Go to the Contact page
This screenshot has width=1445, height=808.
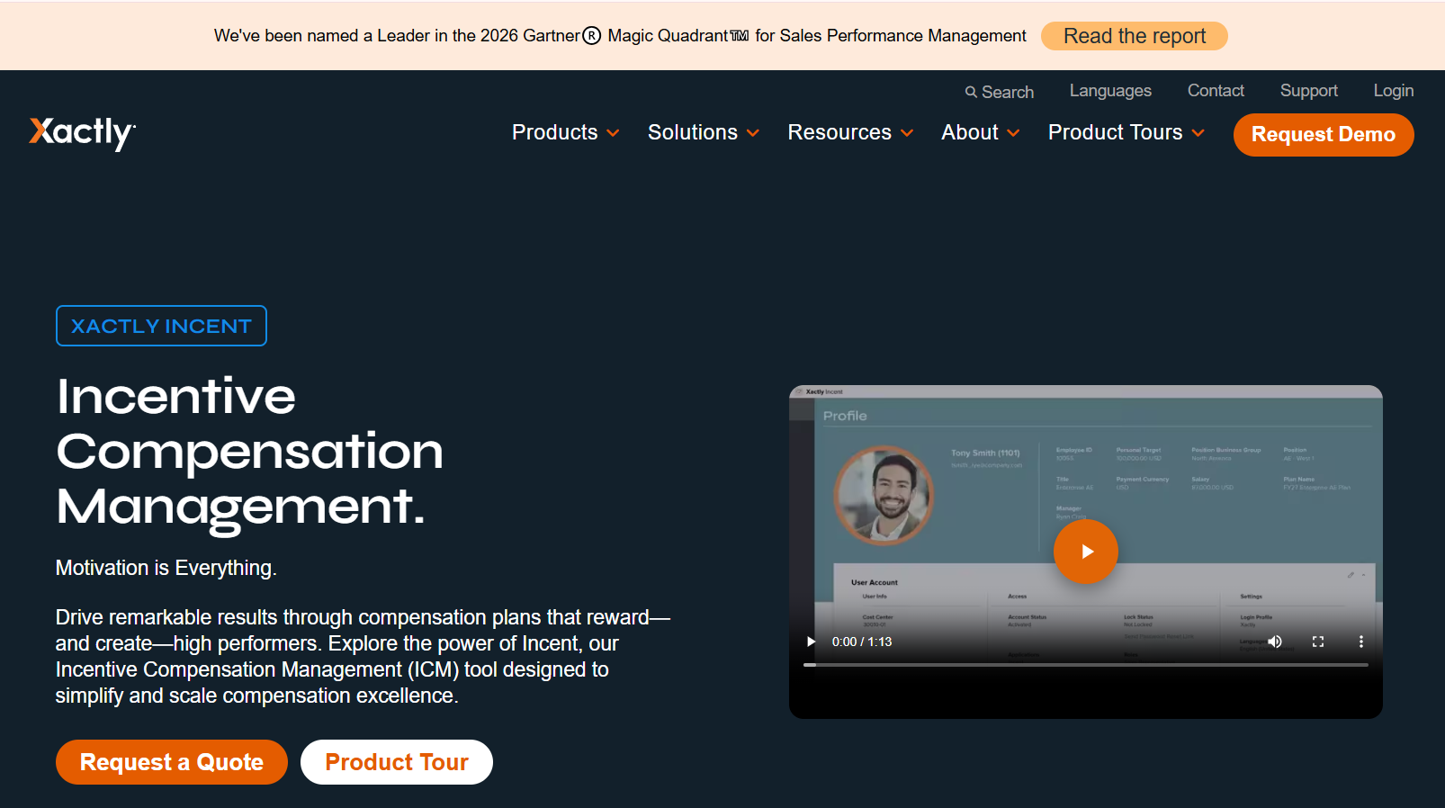(x=1216, y=91)
